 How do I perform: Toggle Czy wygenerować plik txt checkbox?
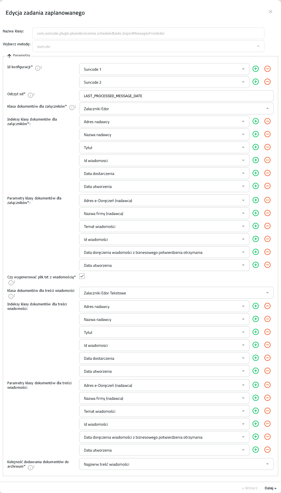pos(82,276)
